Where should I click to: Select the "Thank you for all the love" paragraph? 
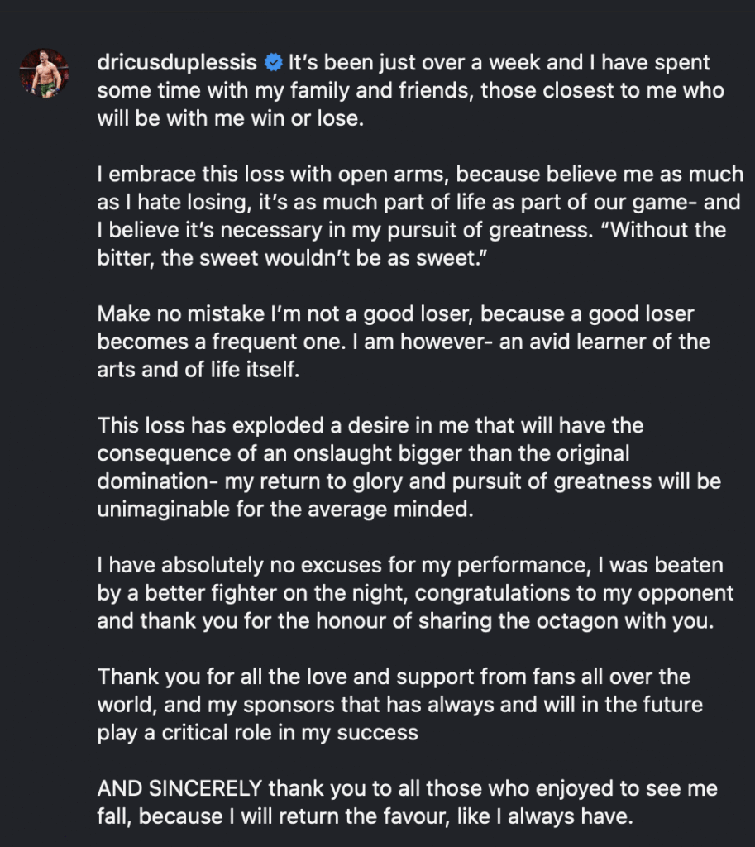(399, 705)
